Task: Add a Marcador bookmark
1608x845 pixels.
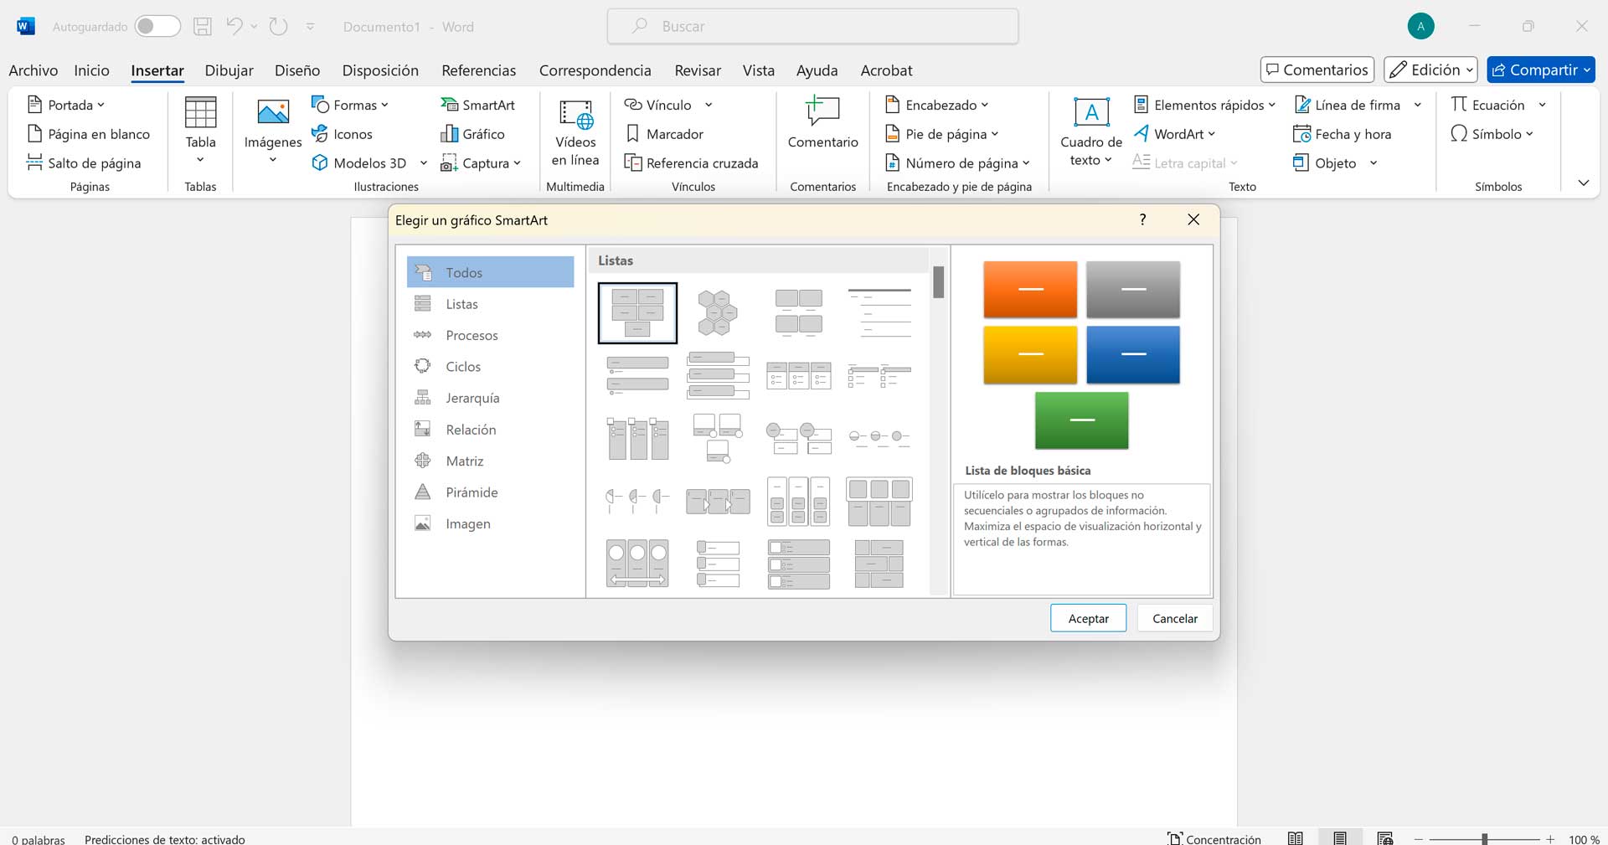Action: coord(665,134)
